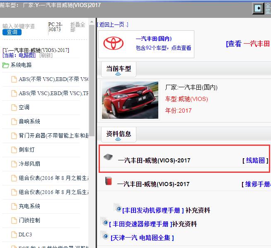Click the Toyota logo icon

click(114, 43)
